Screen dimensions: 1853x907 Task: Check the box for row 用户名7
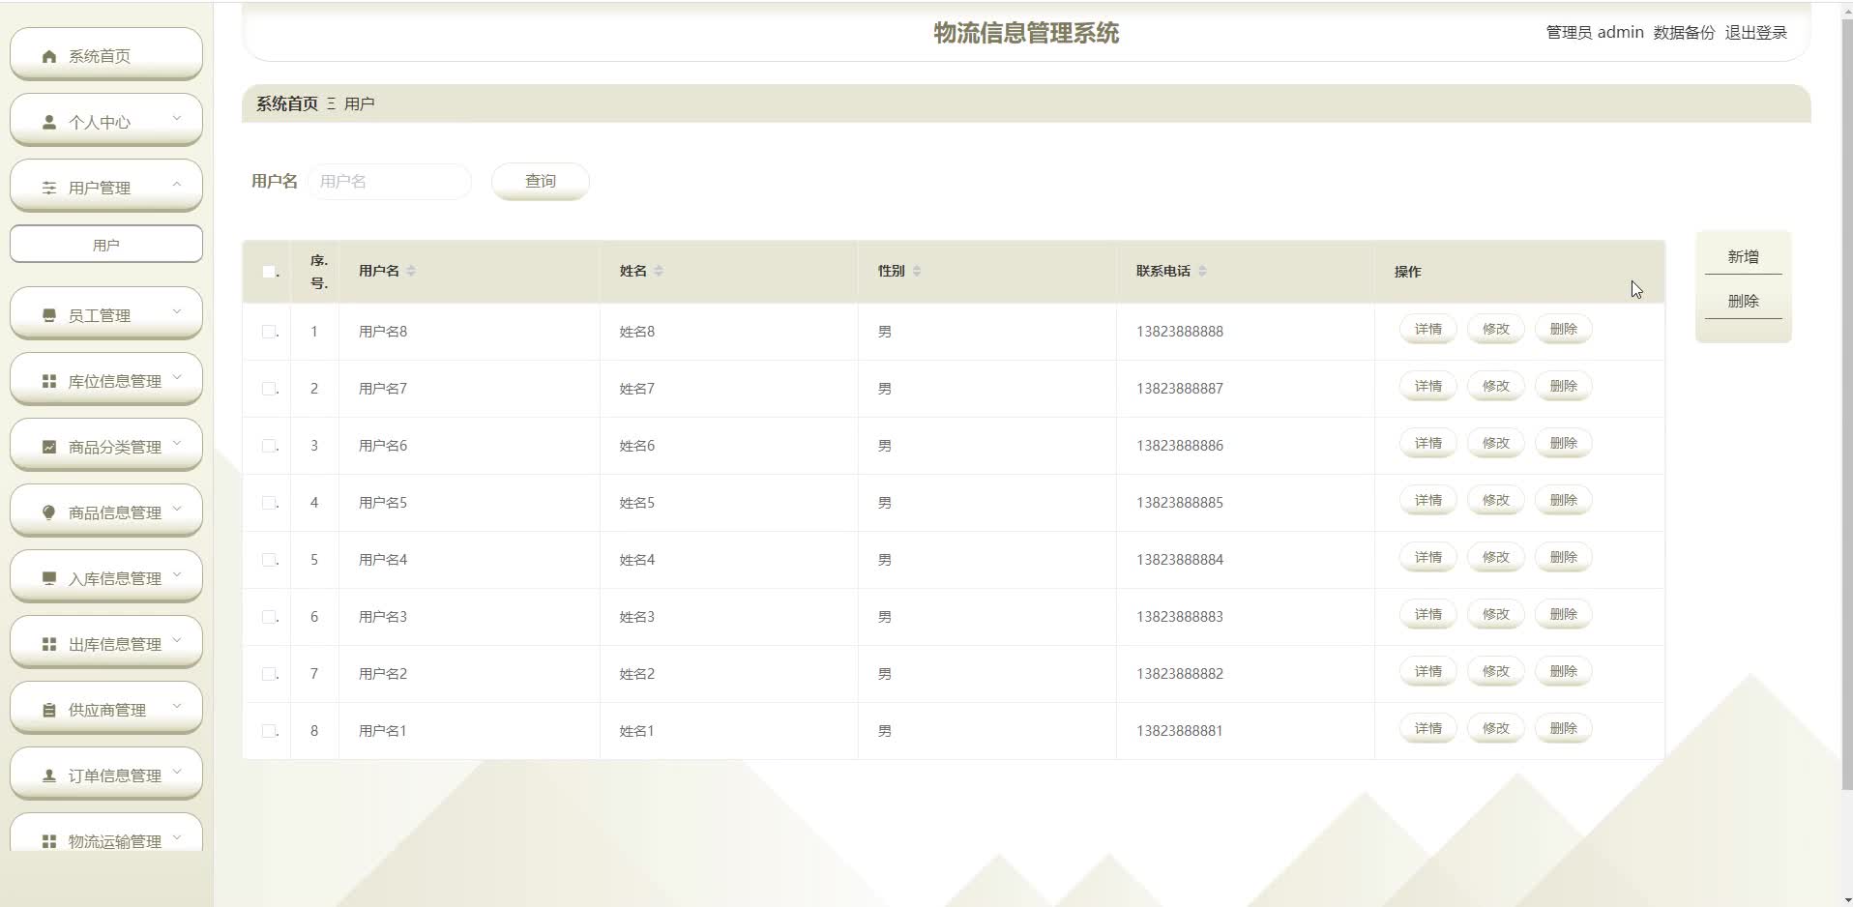tap(269, 389)
